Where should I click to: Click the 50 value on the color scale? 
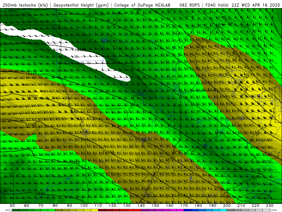click(12, 206)
